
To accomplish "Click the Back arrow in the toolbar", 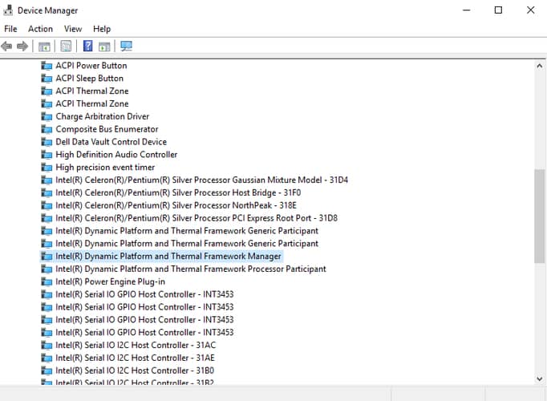I will pyautogui.click(x=6, y=46).
